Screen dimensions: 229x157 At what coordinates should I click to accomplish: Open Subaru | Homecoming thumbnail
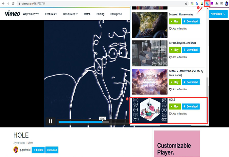tap(150, 25)
